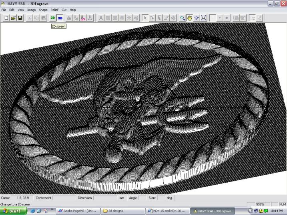The width and height of the screenshot is (287, 215).
Task: Toggle the Hand pan tool
Action: 189,18
